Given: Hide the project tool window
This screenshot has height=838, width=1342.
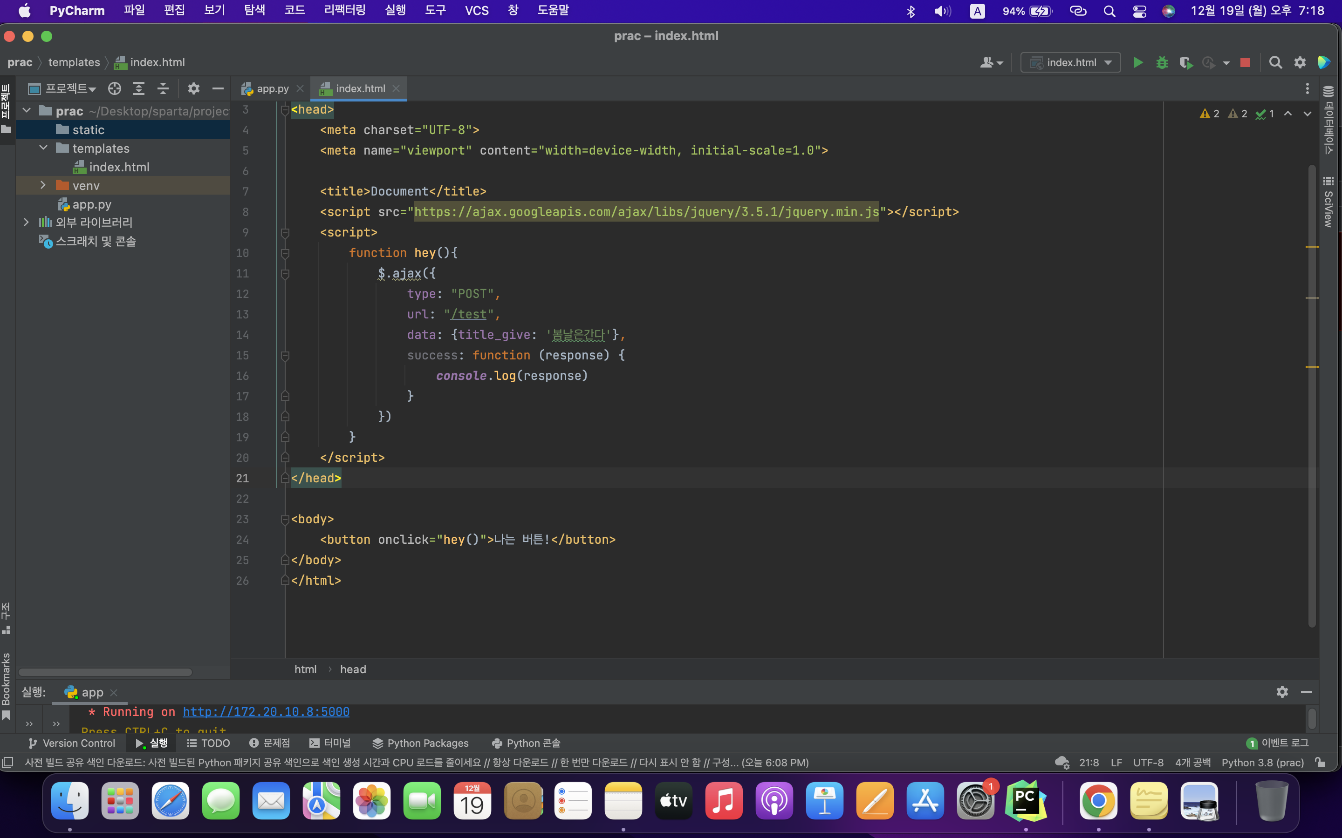Looking at the screenshot, I should click(x=218, y=88).
